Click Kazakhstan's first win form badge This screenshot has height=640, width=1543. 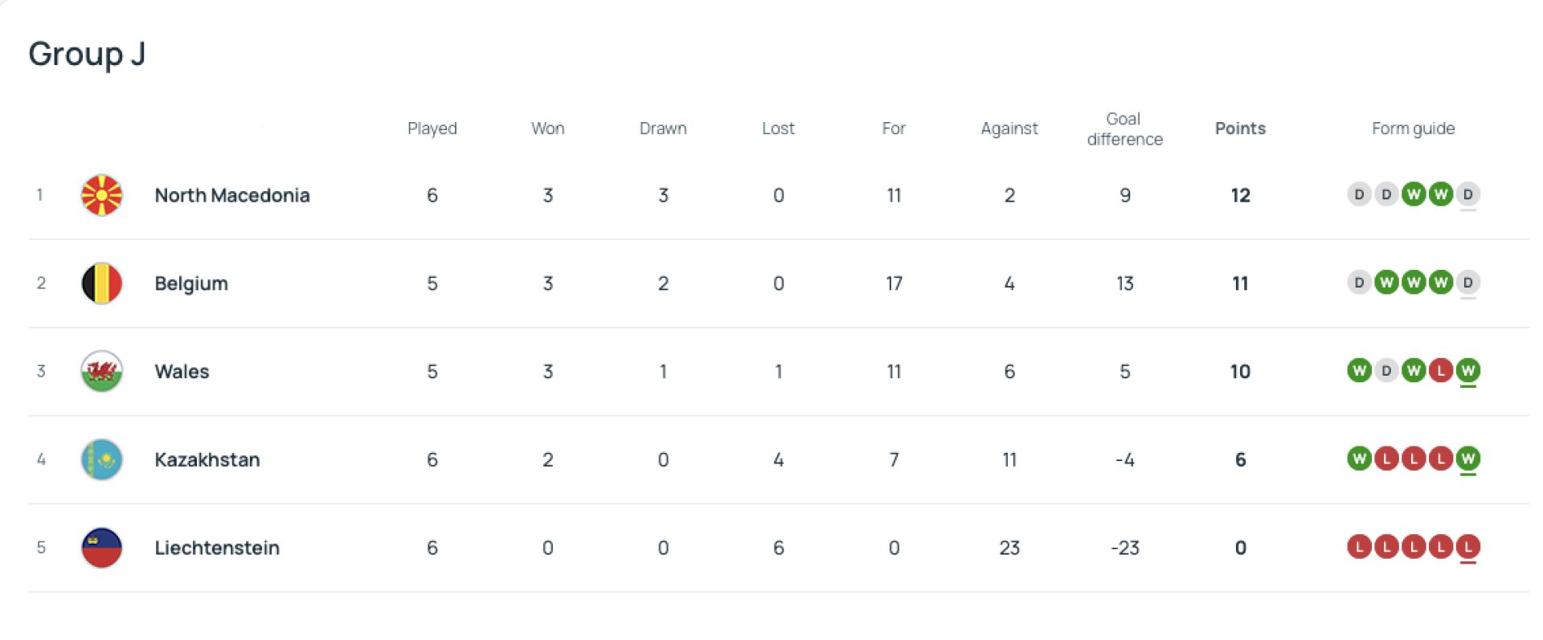pos(1359,459)
